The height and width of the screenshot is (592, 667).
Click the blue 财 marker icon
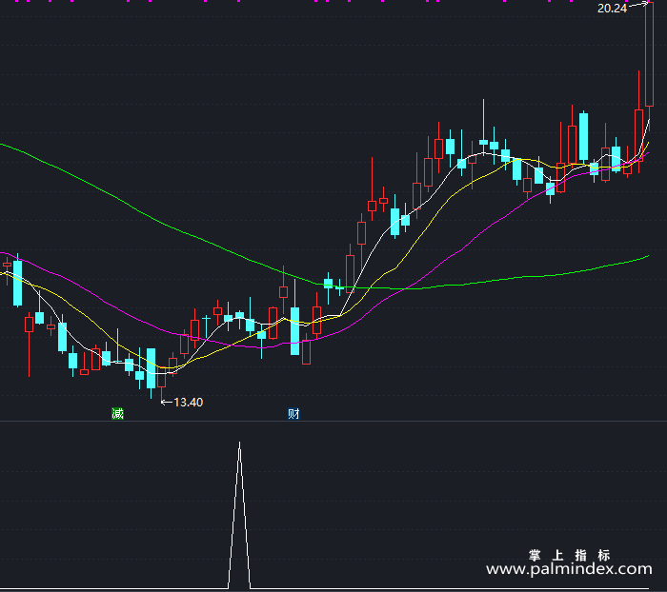coord(293,413)
